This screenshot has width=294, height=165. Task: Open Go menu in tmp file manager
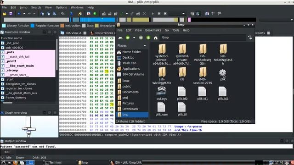click(167, 30)
